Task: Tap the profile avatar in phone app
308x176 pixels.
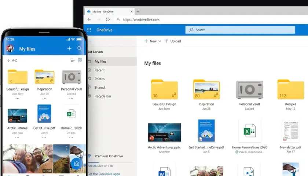Action: pos(10,48)
